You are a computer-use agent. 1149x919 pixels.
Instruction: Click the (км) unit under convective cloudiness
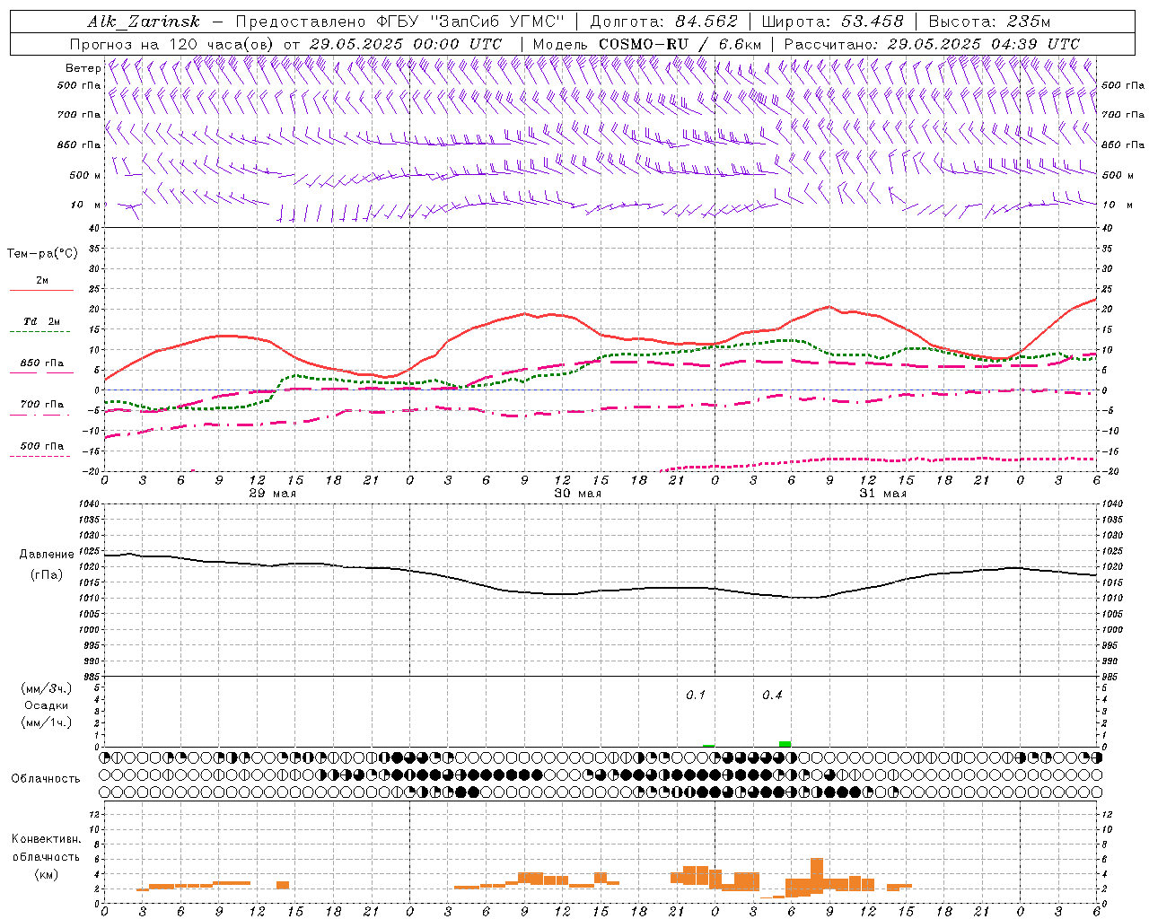(46, 874)
